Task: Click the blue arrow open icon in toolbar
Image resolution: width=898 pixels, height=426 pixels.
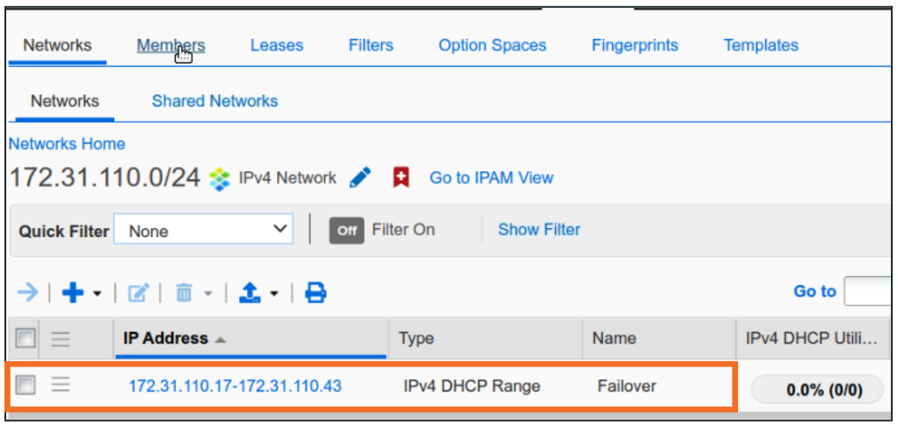Action: [x=28, y=292]
